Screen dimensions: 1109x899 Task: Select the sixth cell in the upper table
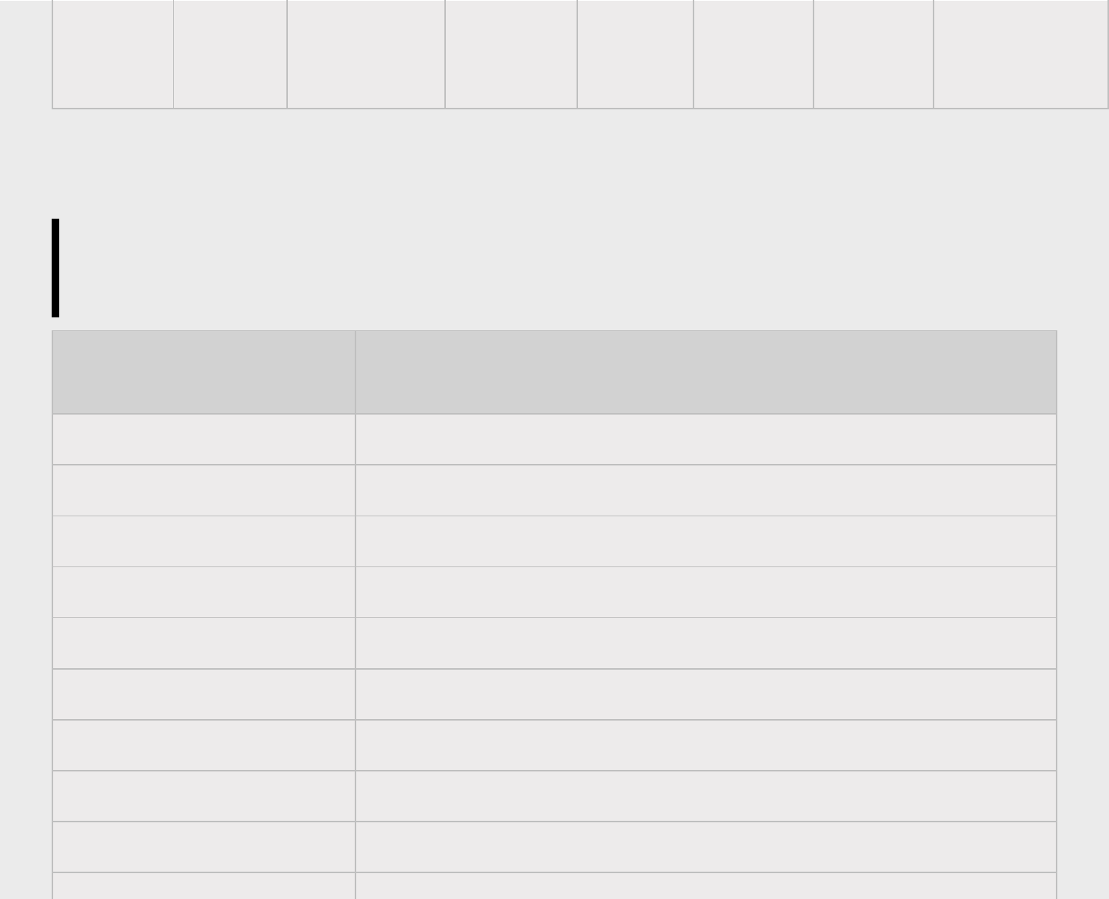tap(754, 54)
